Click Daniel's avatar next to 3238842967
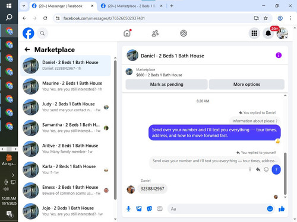The height and width of the screenshot is (222, 297). point(131,189)
